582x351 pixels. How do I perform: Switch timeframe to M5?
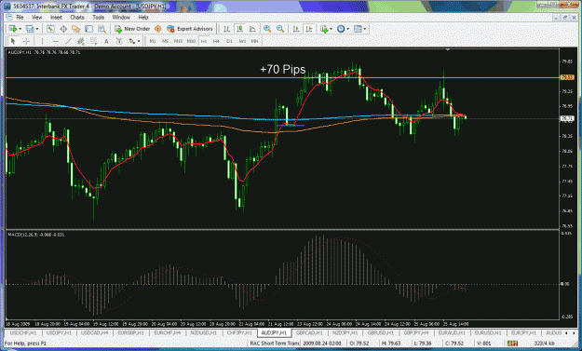point(165,41)
